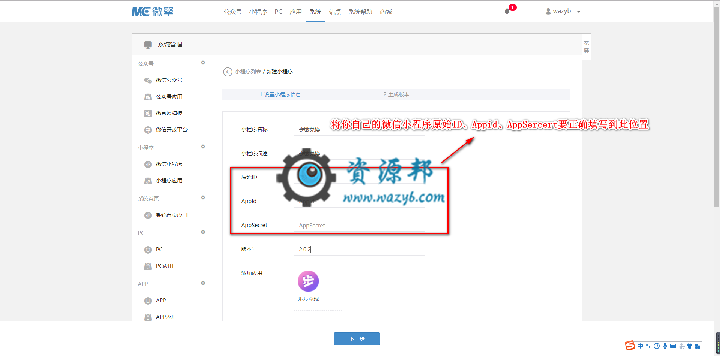Switch Sogou Chinese/English mode 中 icon
The height and width of the screenshot is (356, 720).
point(640,346)
